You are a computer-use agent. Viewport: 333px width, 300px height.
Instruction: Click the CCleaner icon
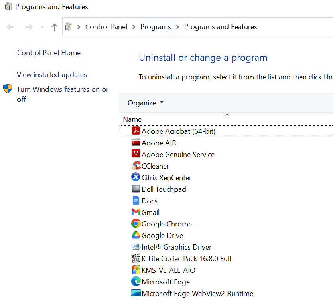(136, 165)
